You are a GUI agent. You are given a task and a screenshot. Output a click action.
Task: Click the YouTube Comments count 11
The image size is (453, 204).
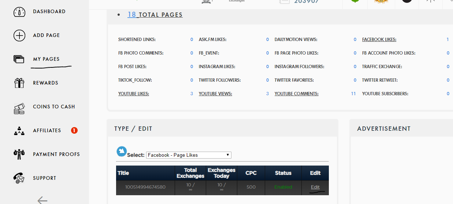(x=353, y=94)
